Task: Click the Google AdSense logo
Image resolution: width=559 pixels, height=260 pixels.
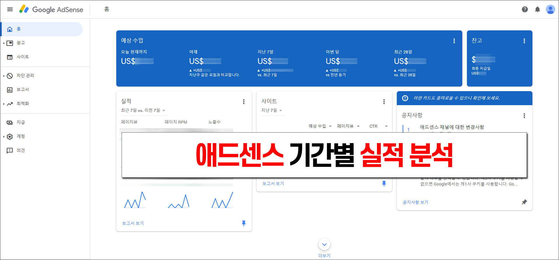Action: pyautogui.click(x=51, y=9)
